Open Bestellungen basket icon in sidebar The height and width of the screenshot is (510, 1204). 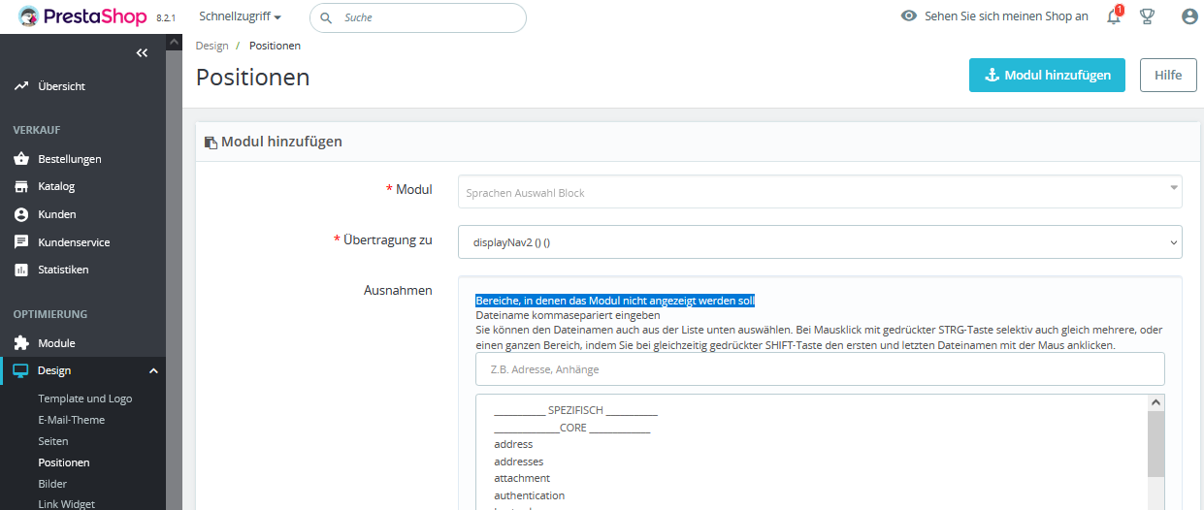click(x=21, y=159)
